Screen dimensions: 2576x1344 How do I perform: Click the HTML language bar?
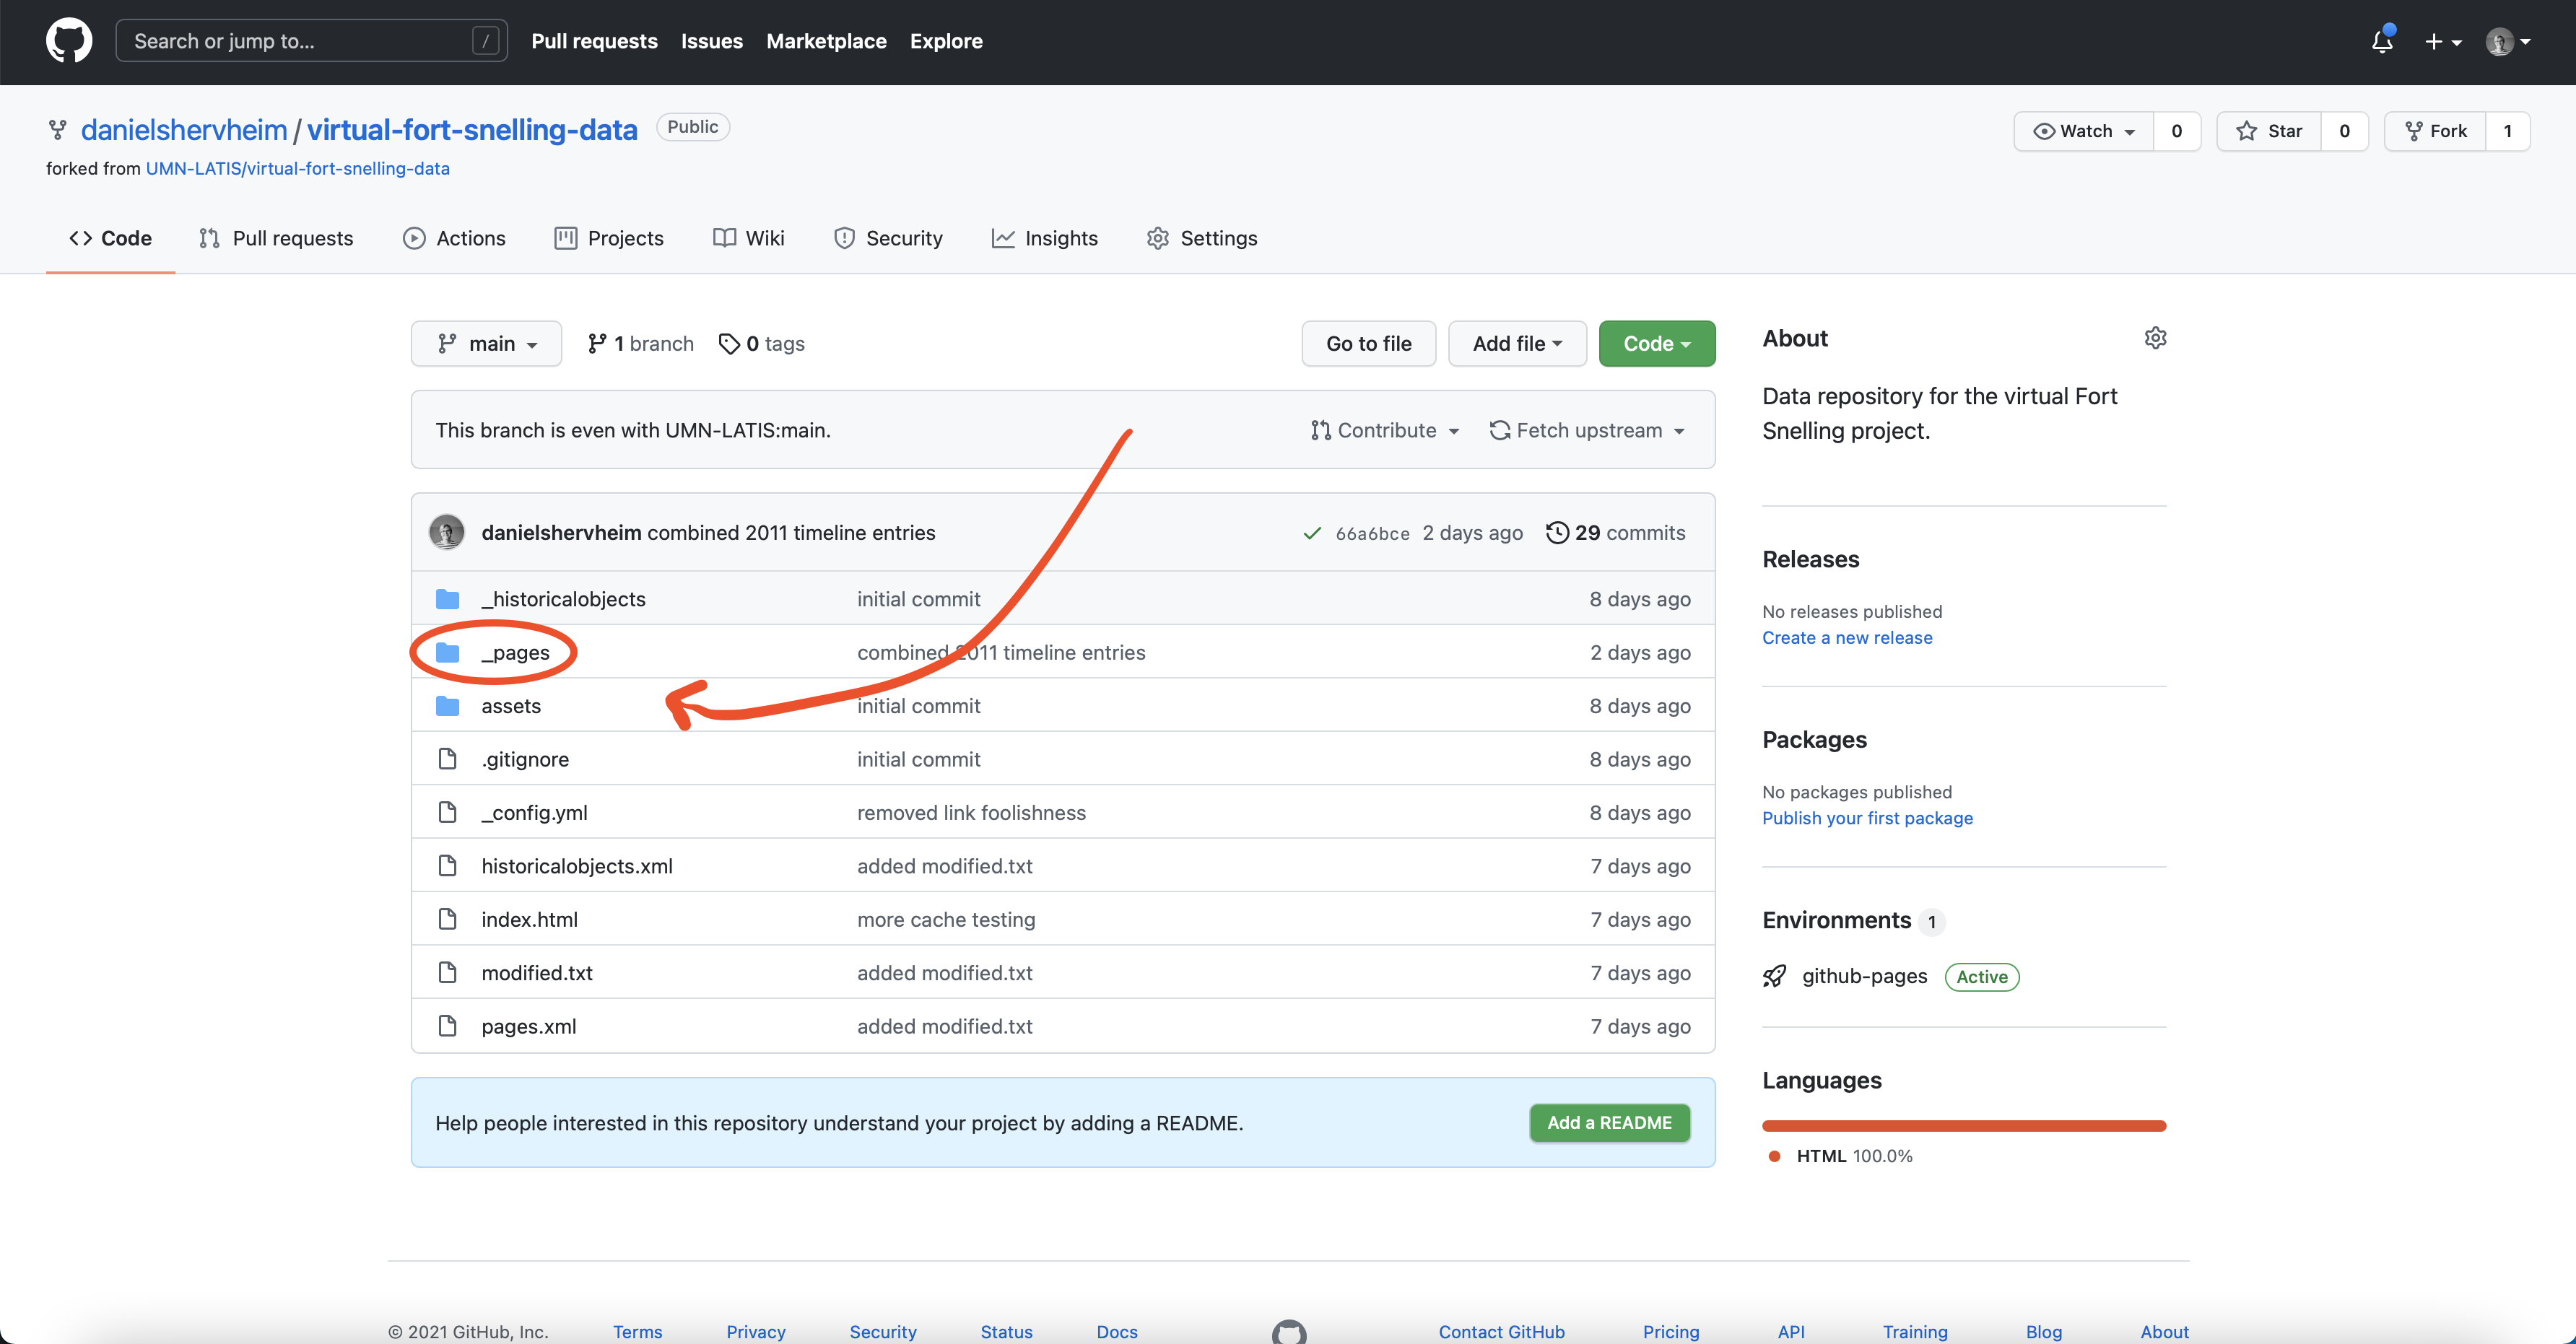tap(1964, 1126)
